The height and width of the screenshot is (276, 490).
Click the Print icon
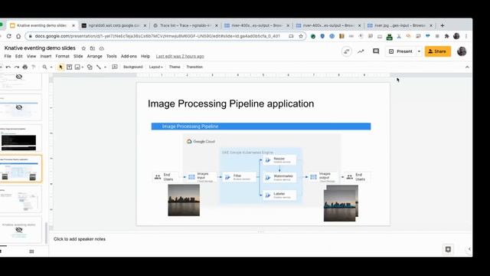(x=25, y=67)
